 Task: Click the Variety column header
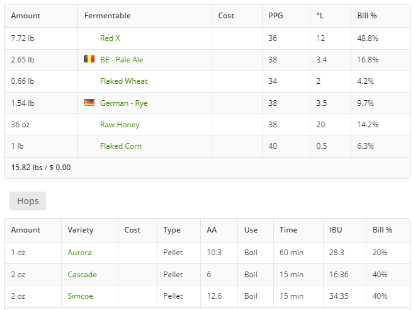coord(81,230)
